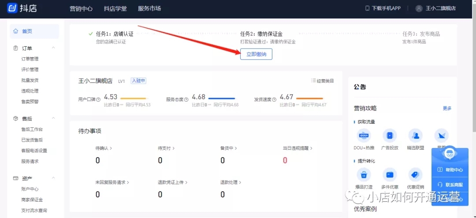The height and width of the screenshot is (218, 476).
Task: Select 售后工作台 in sidebar
Action: [x=32, y=129]
